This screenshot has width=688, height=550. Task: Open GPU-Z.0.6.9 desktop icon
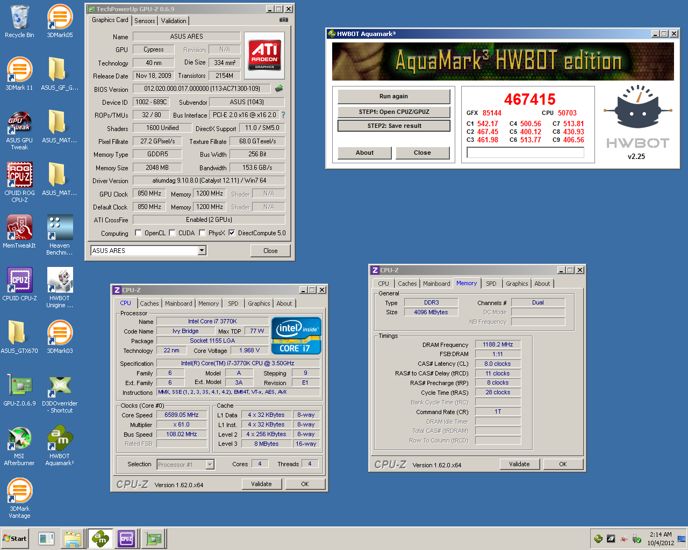click(x=19, y=389)
